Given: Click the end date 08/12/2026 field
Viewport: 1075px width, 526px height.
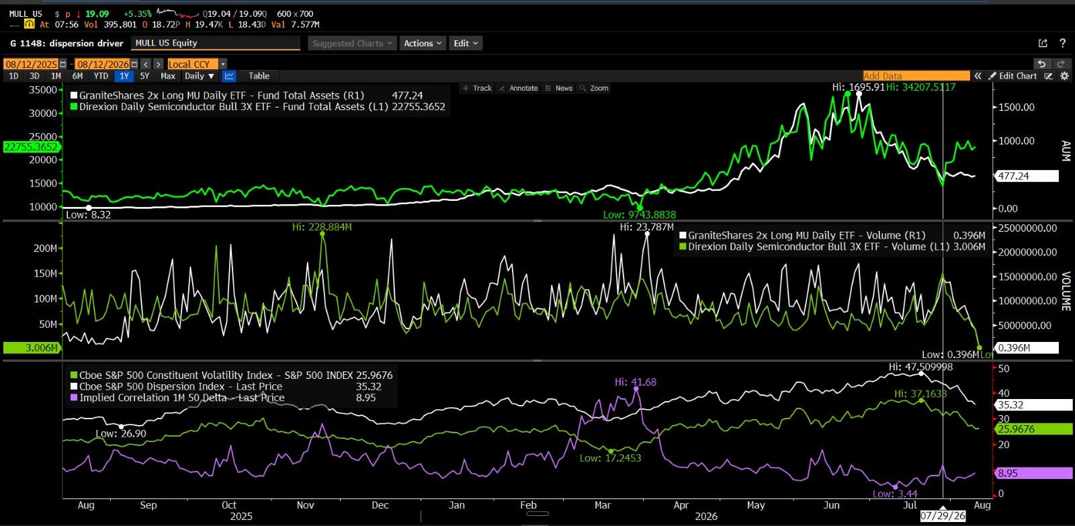Looking at the screenshot, I should coord(103,64).
